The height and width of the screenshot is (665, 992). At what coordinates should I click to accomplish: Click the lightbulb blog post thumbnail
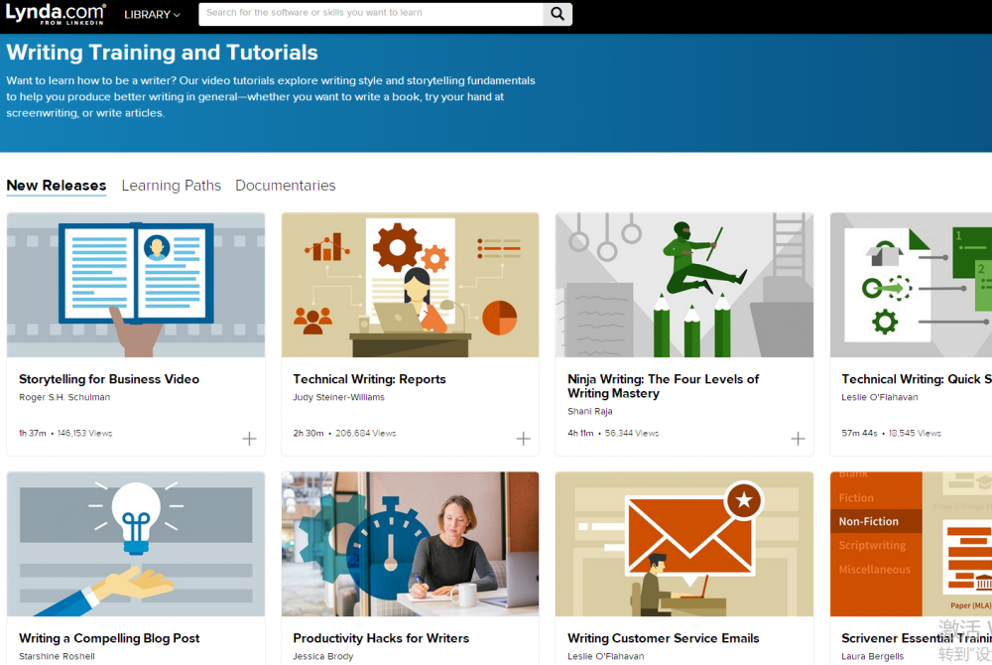point(136,544)
